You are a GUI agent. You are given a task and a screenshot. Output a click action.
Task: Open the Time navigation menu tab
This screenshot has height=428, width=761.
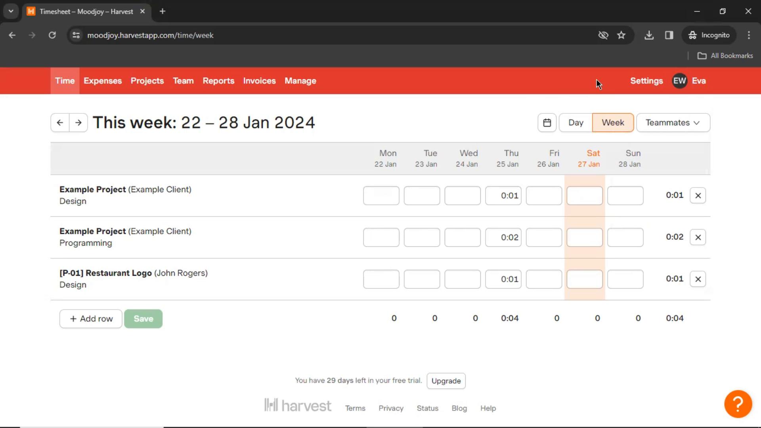[65, 80]
